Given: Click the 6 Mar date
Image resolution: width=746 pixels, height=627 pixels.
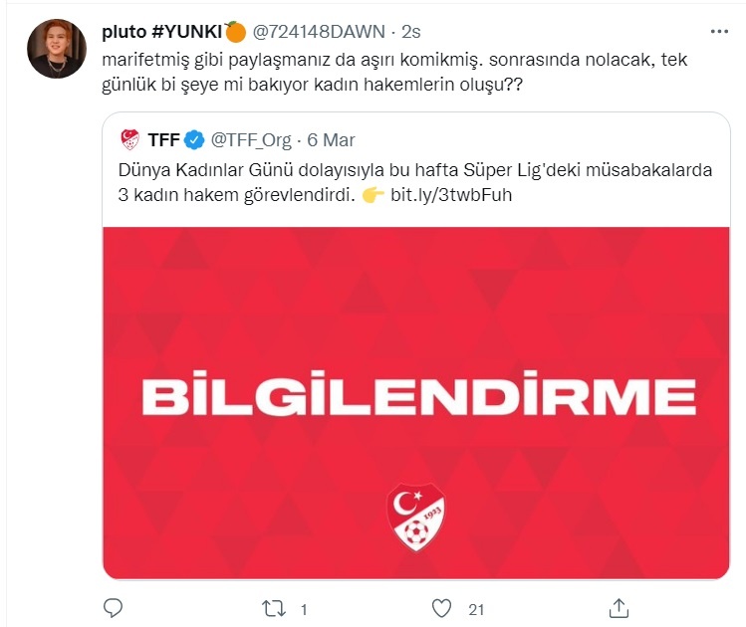Looking at the screenshot, I should [331, 140].
